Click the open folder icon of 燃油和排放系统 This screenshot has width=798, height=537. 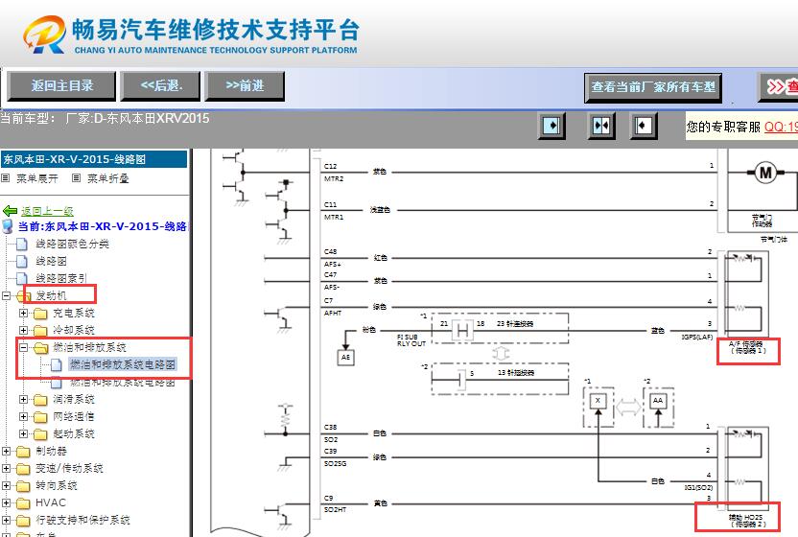[x=40, y=348]
